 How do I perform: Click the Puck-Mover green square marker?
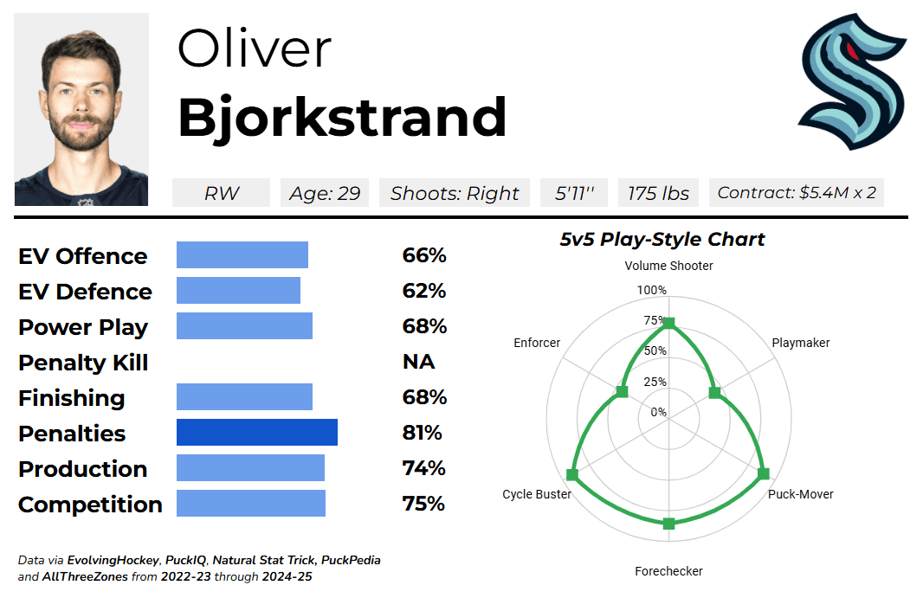[763, 473]
